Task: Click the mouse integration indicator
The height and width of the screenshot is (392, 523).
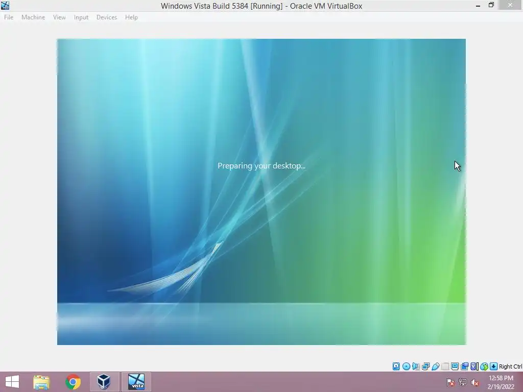Action: coord(484,366)
